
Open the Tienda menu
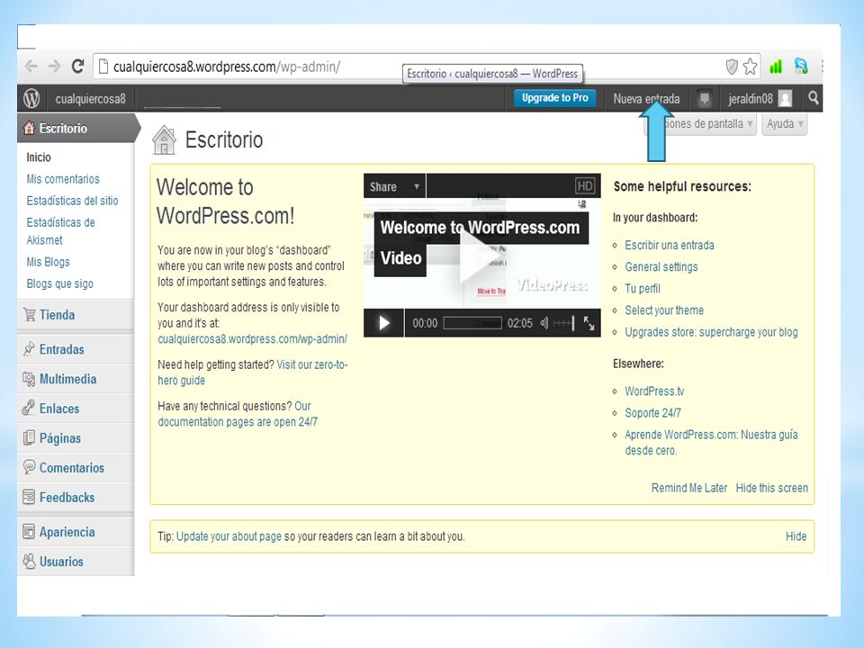click(76, 315)
